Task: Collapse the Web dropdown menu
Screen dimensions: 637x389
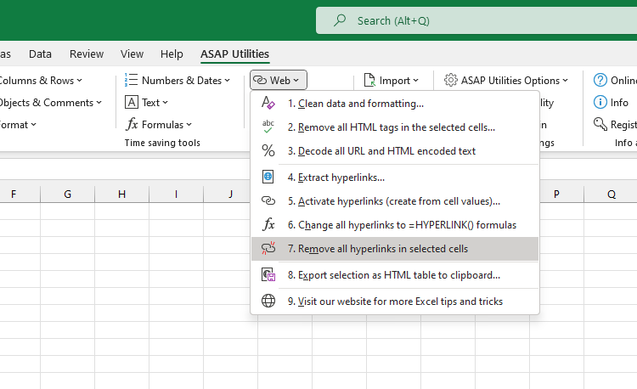Action: click(x=279, y=80)
